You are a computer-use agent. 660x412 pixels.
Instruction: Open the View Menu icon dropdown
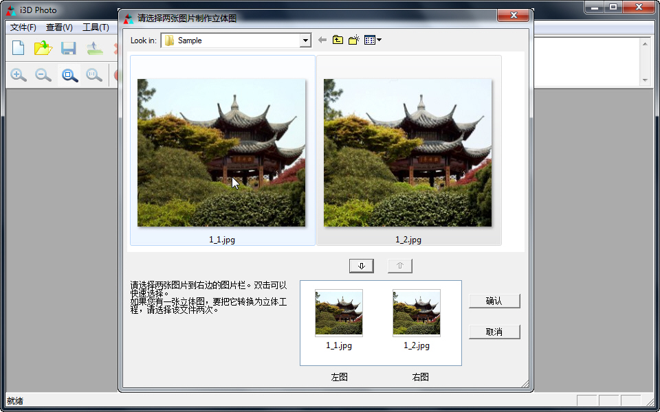(373, 41)
